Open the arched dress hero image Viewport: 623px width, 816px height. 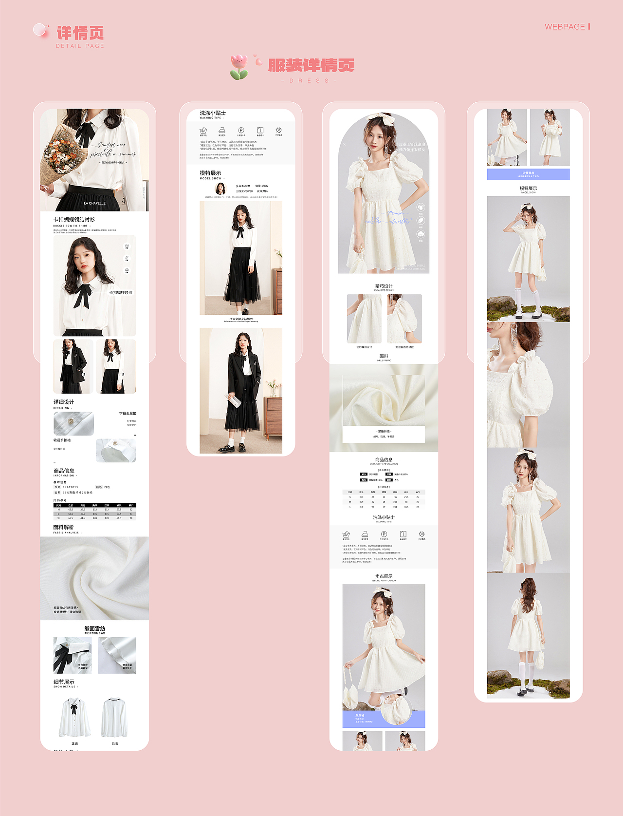[x=384, y=193]
